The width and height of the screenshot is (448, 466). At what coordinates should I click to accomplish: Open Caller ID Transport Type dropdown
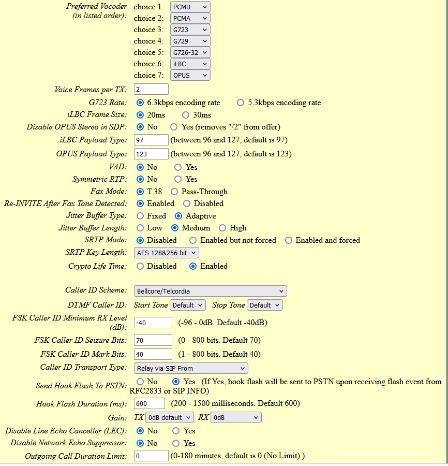191,369
